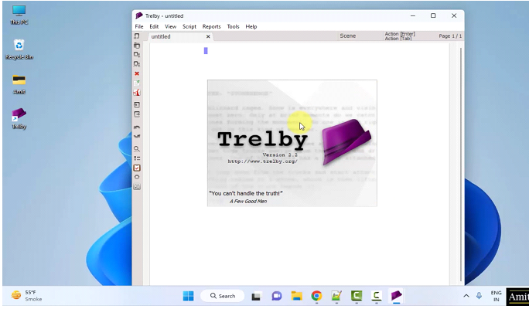529x309 pixels.
Task: Open the Tools menu
Action: [233, 26]
